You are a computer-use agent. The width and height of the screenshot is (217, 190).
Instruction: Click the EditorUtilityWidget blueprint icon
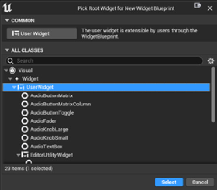[25, 155]
